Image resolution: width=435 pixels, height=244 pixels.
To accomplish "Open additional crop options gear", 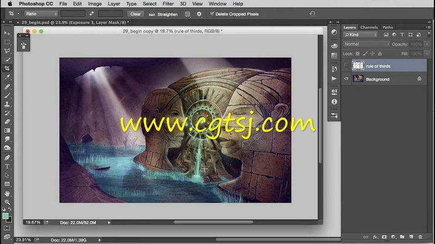I will [x=199, y=14].
